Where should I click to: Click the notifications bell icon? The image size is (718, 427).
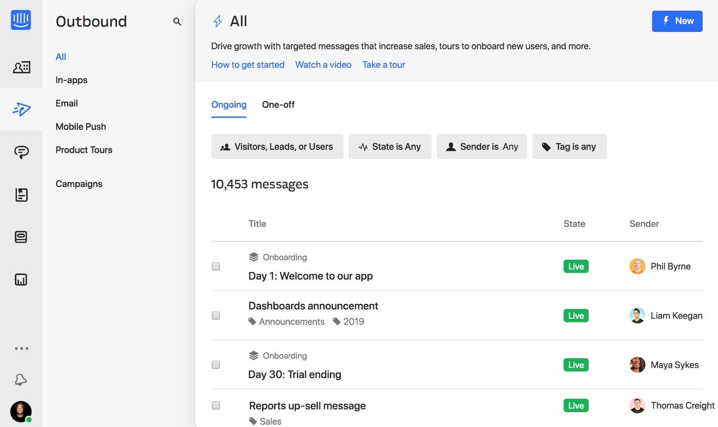click(21, 379)
